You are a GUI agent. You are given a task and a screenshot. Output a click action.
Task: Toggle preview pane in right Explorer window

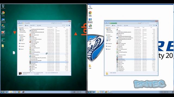[x=154, y=25]
